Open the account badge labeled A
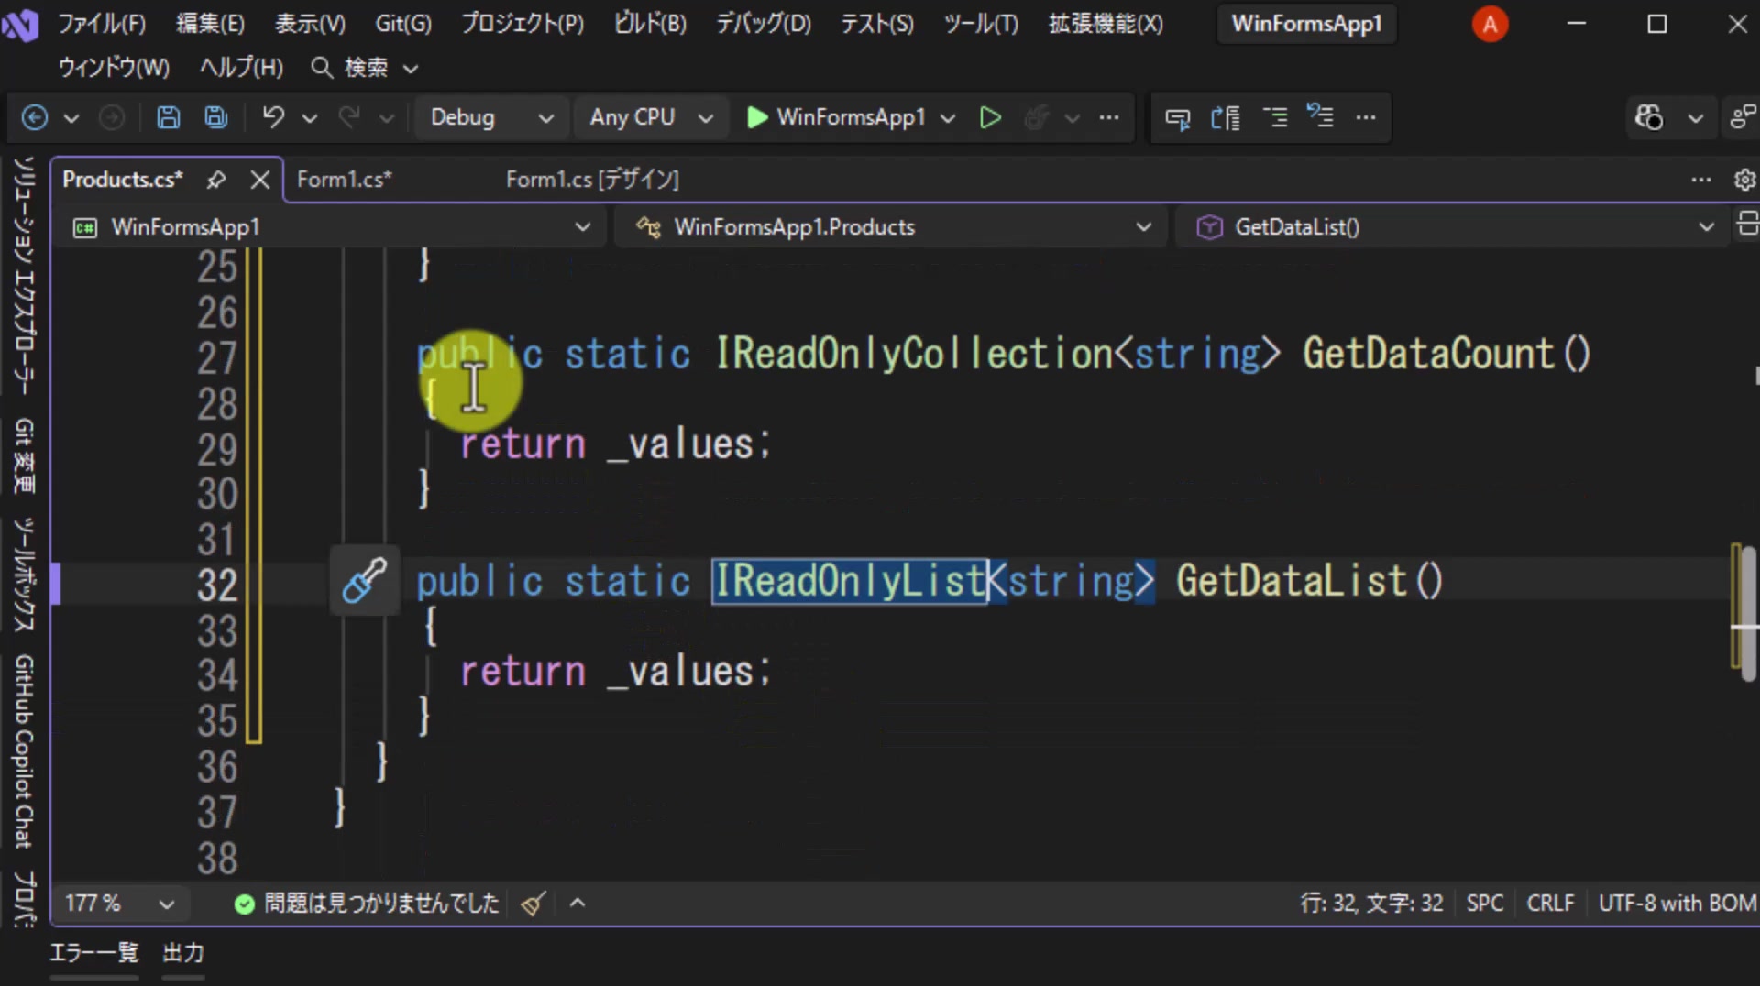This screenshot has height=986, width=1760. (1490, 24)
